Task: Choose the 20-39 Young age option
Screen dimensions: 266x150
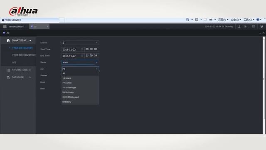Action: (80, 92)
